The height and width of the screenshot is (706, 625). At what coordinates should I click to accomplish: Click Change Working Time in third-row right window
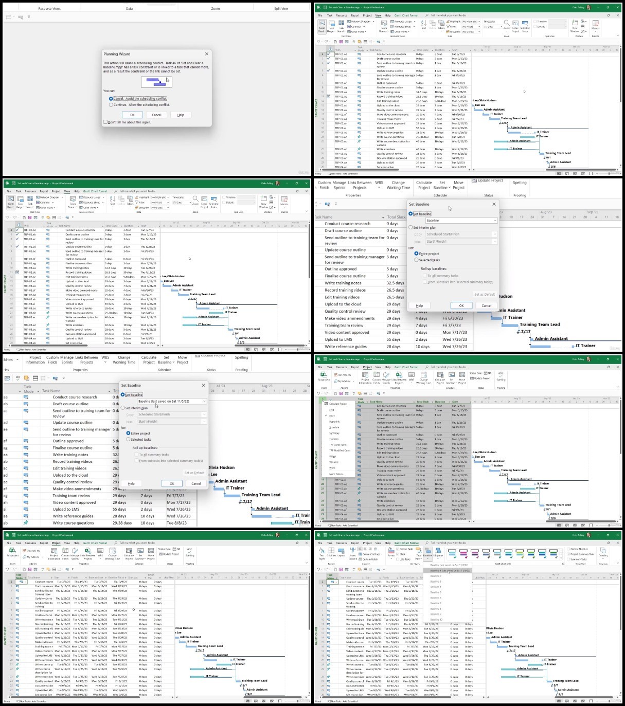coord(424,377)
